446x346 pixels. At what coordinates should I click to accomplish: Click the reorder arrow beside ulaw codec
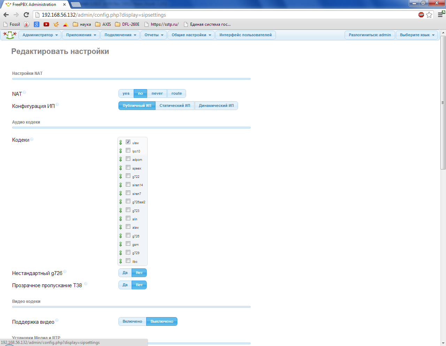[121, 142]
